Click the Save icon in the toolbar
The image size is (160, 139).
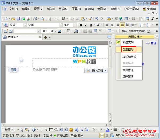(18, 19)
